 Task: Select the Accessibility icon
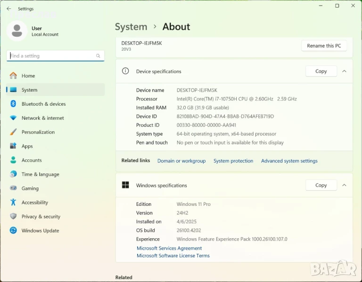point(13,203)
